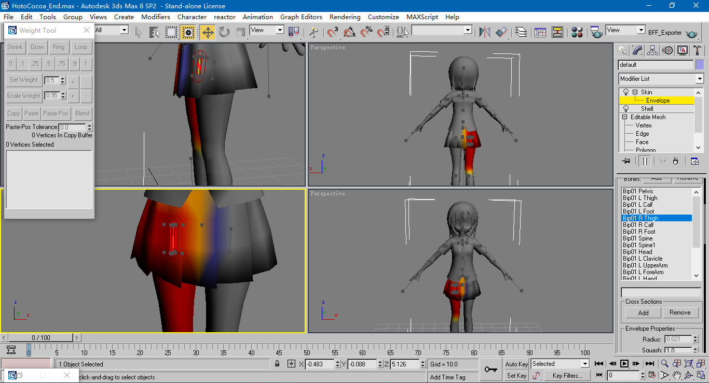Select the Move transform tool
Screen dimensions: 709x383
[208, 33]
